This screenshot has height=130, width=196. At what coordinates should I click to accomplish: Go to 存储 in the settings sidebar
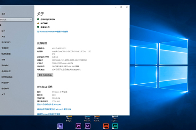coord(3,59)
